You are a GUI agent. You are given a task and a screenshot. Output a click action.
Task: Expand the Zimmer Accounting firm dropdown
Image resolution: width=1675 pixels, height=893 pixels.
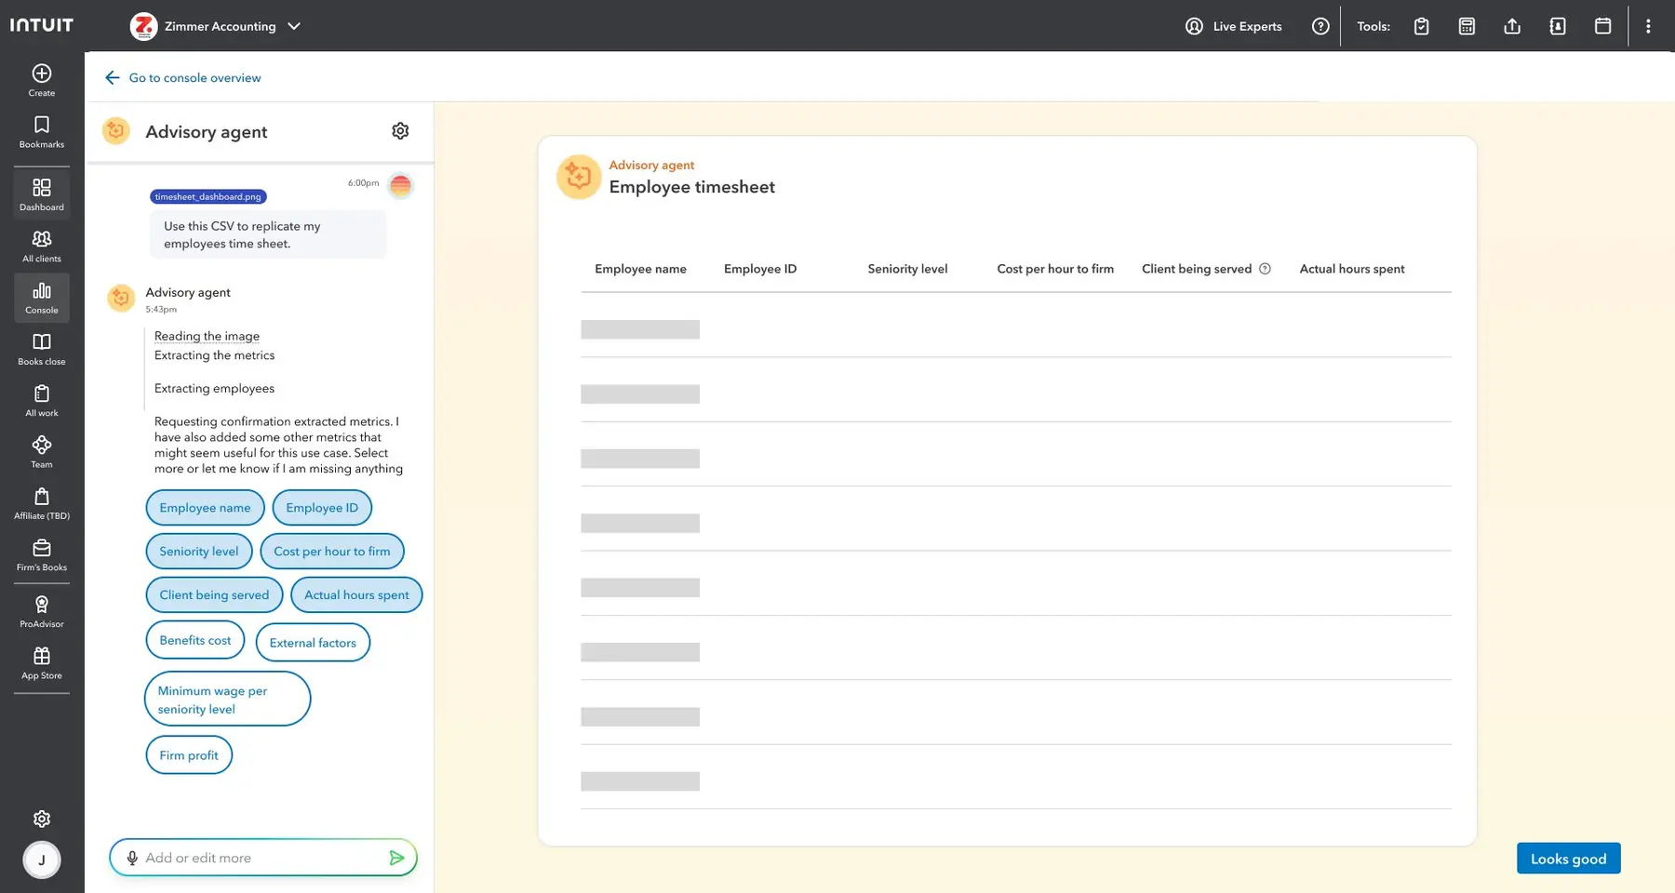[216, 26]
